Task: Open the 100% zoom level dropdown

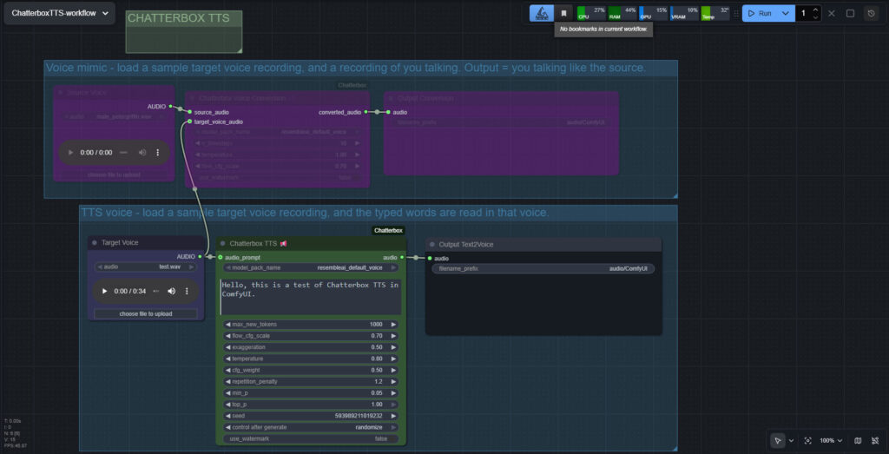Action: 831,441
